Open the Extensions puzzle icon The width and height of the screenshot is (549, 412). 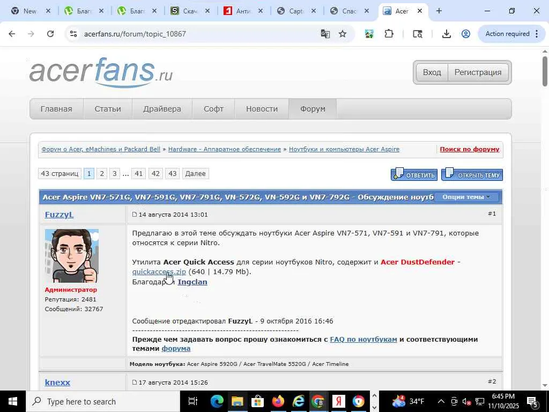pyautogui.click(x=389, y=34)
